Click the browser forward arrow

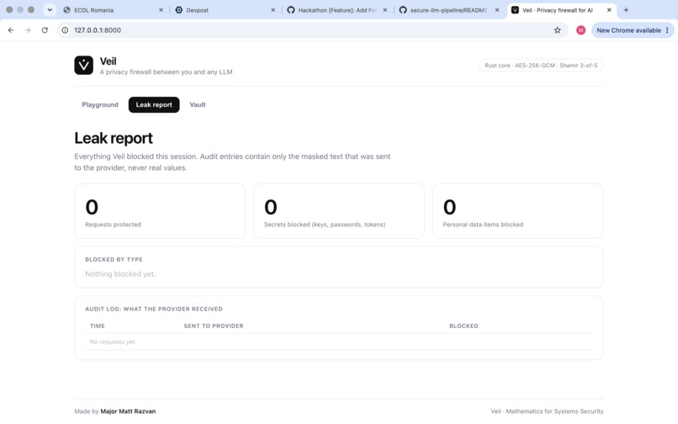(x=28, y=30)
